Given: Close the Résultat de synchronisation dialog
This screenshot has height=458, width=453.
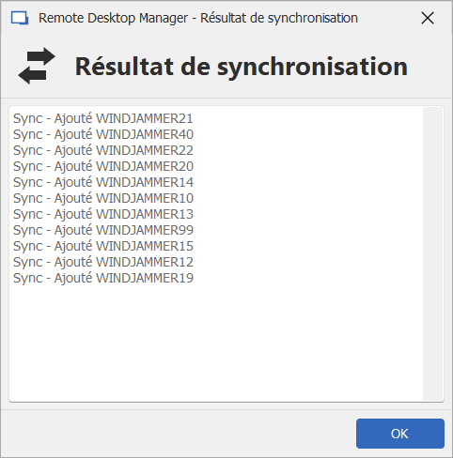Looking at the screenshot, I should [x=428, y=18].
